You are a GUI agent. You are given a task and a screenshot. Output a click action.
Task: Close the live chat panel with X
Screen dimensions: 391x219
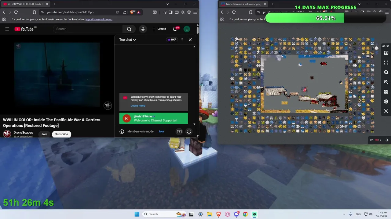pyautogui.click(x=190, y=40)
